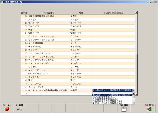Image resolution: width=158 pixels, height=113 pixels.
Task: Open help with the F1 question mark icon
Action: coord(7,109)
